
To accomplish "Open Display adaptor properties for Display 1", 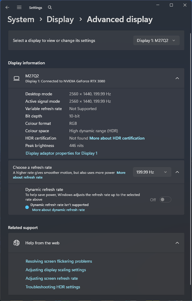I will click(x=61, y=153).
